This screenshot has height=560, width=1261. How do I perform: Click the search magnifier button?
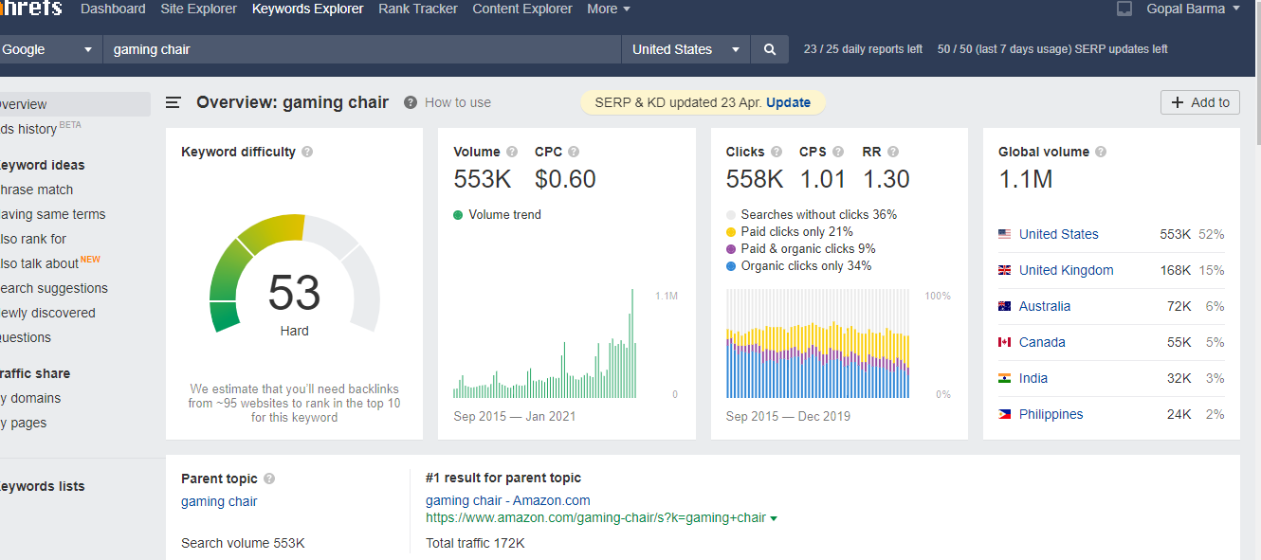coord(769,49)
